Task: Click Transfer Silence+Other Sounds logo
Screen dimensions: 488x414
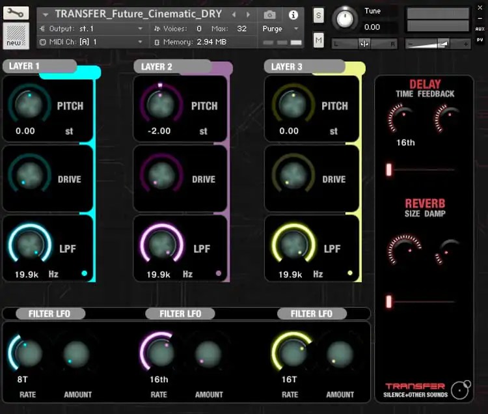Action: (x=427, y=390)
